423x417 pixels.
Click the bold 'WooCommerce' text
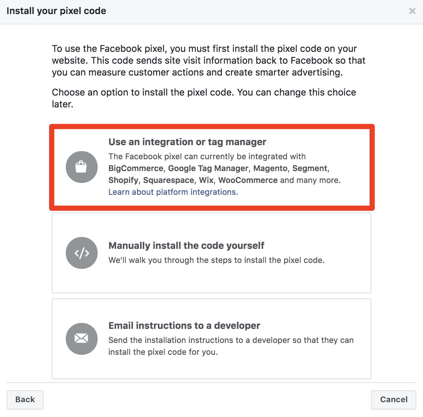tap(248, 180)
